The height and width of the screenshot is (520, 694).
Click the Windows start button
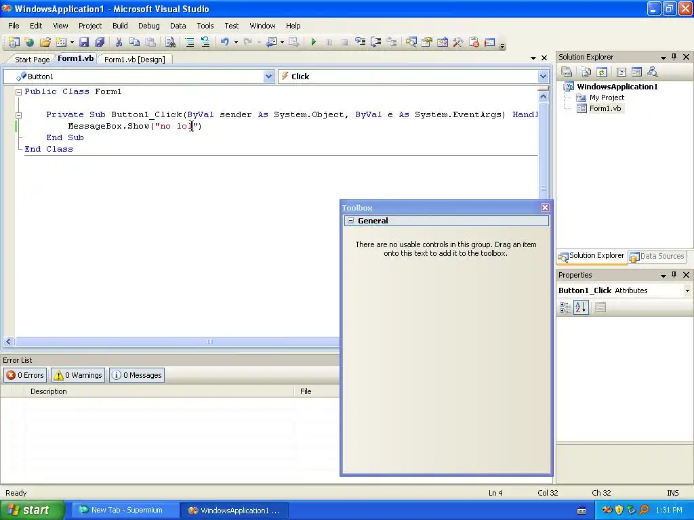point(33,510)
